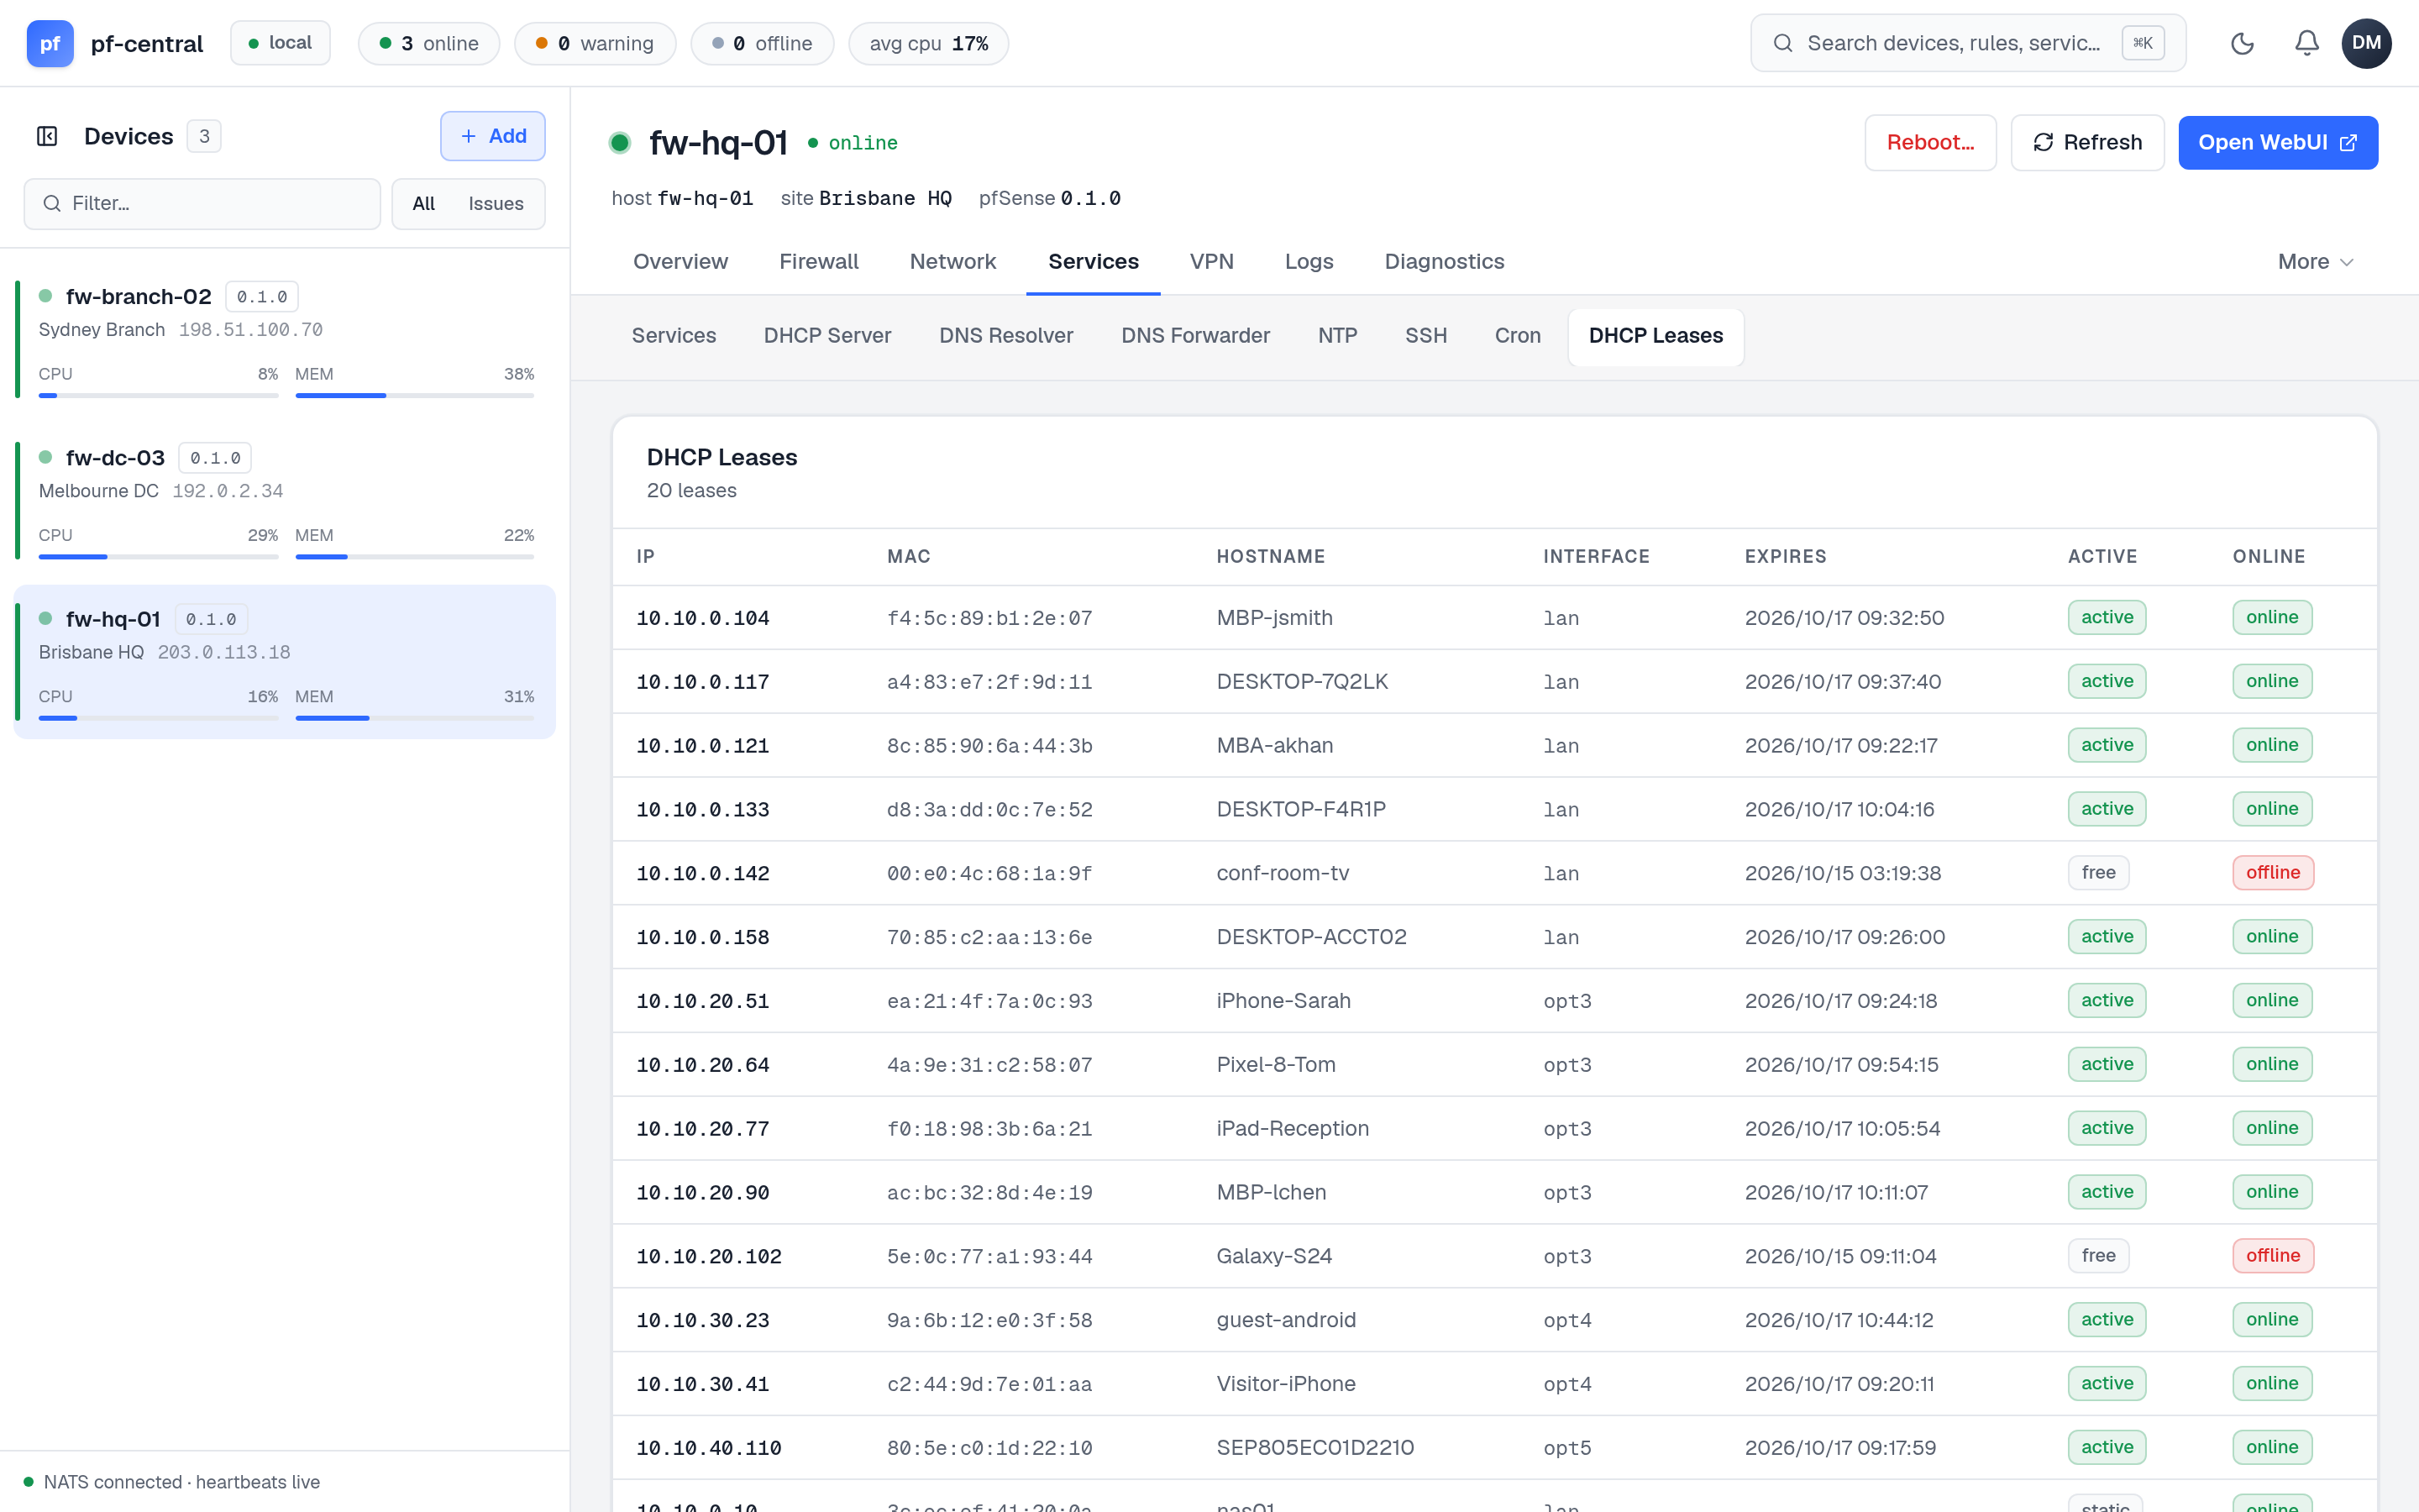2419x1512 pixels.
Task: Select the DNS Resolver sub-tab
Action: (1005, 336)
